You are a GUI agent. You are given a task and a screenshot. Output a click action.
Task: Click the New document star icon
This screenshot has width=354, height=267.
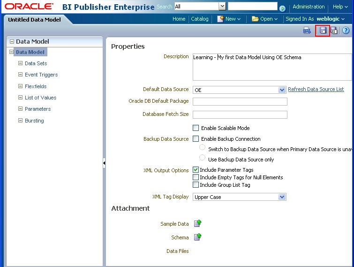(x=220, y=19)
